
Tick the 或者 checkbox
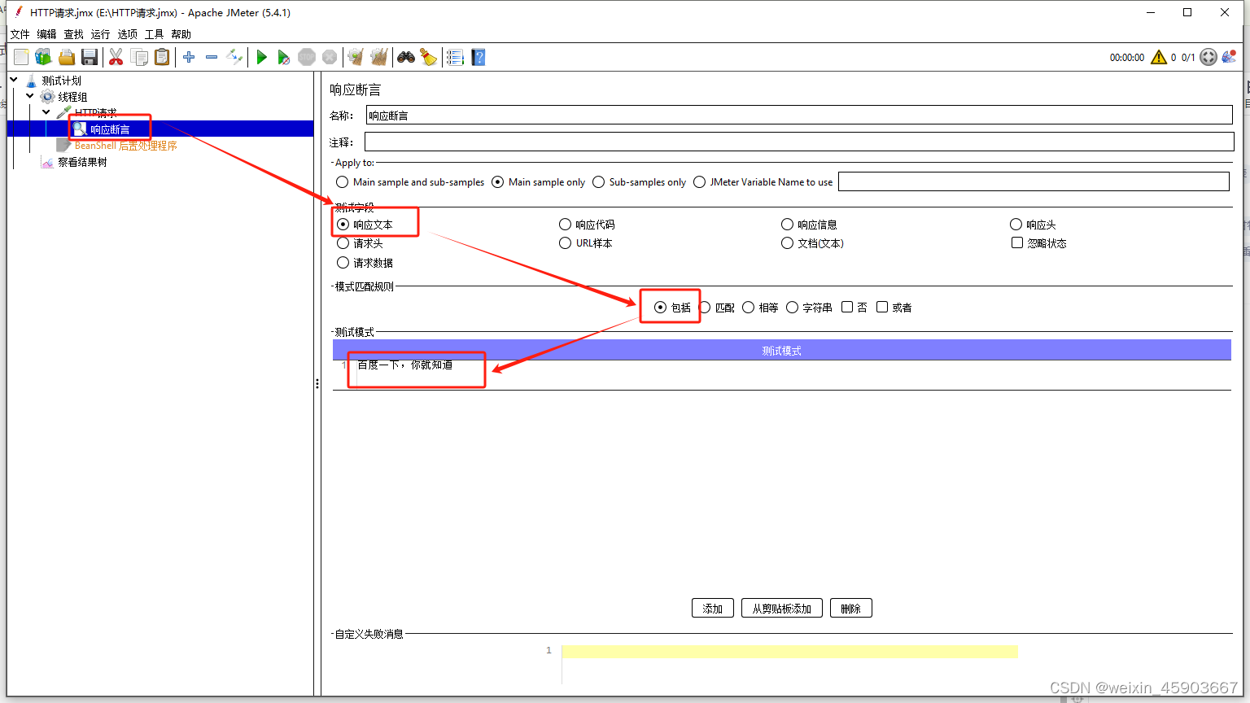coord(894,308)
